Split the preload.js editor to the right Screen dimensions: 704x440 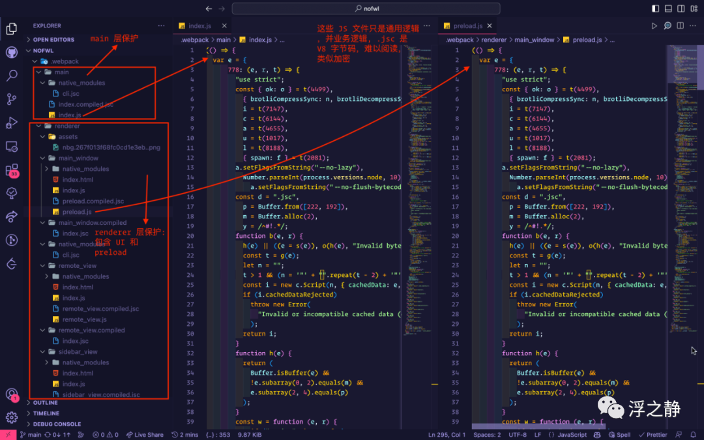pyautogui.click(x=680, y=26)
